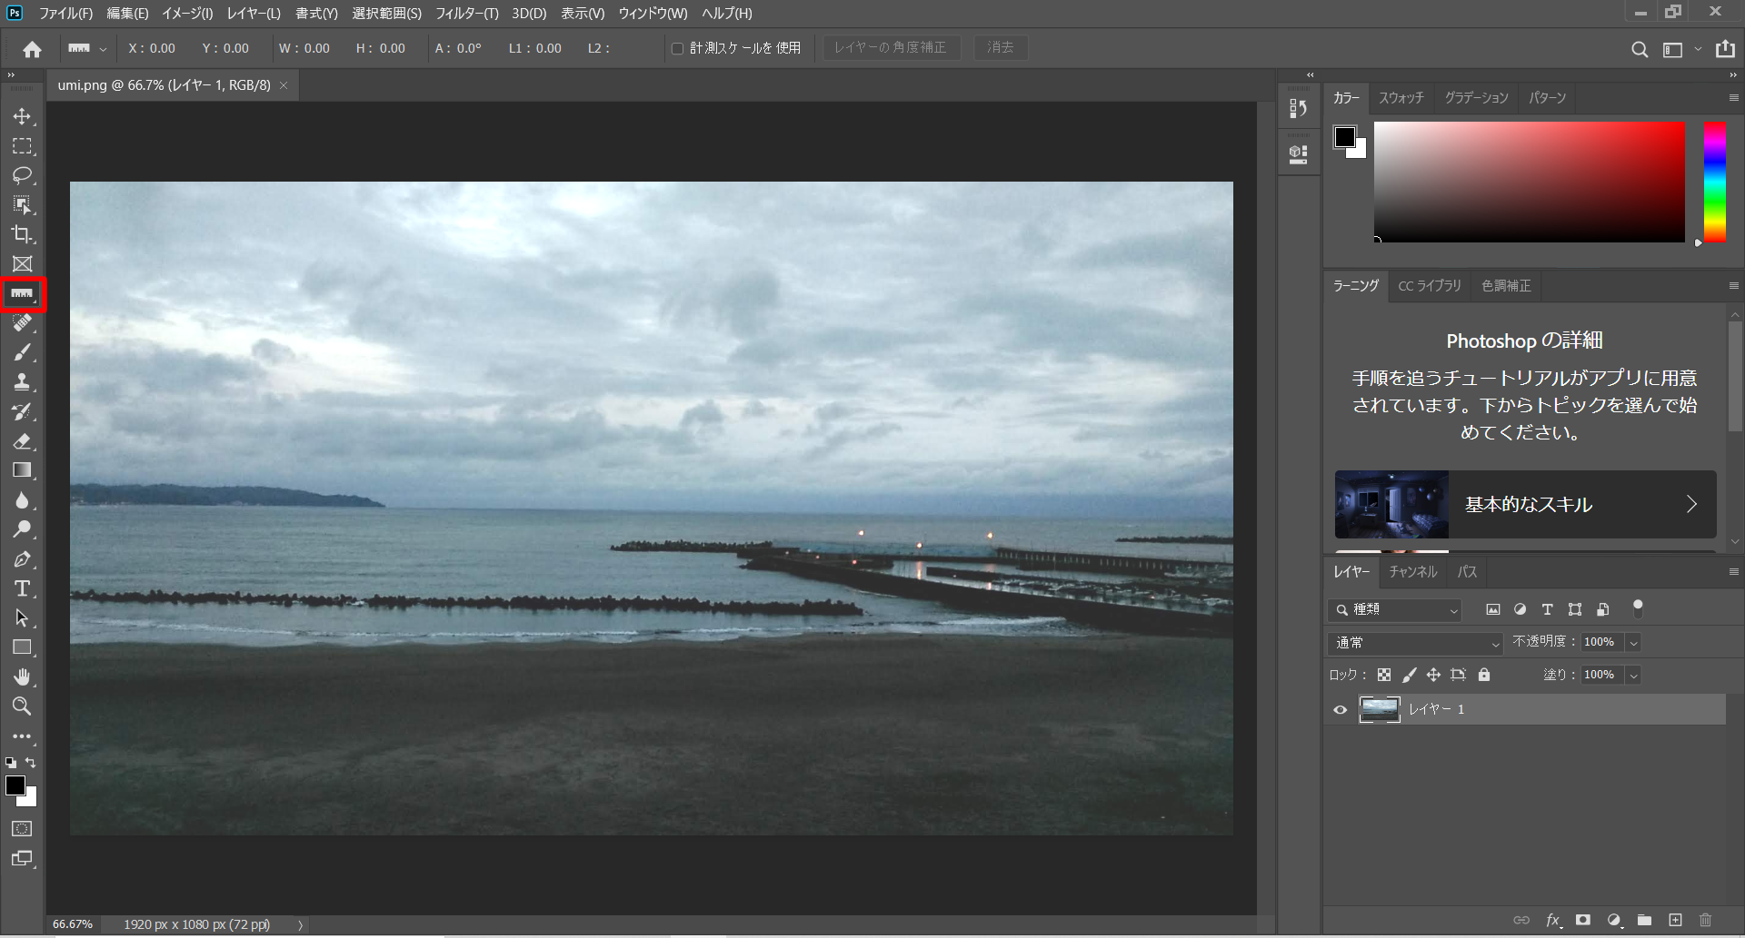Toggle lock position

(x=1433, y=675)
